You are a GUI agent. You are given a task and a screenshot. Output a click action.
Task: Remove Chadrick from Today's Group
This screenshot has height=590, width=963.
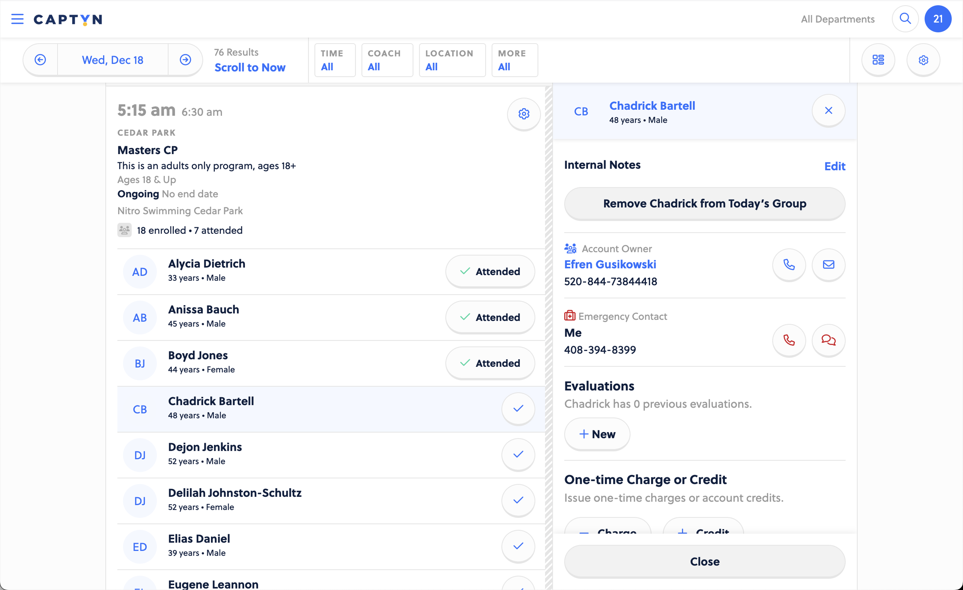click(704, 204)
